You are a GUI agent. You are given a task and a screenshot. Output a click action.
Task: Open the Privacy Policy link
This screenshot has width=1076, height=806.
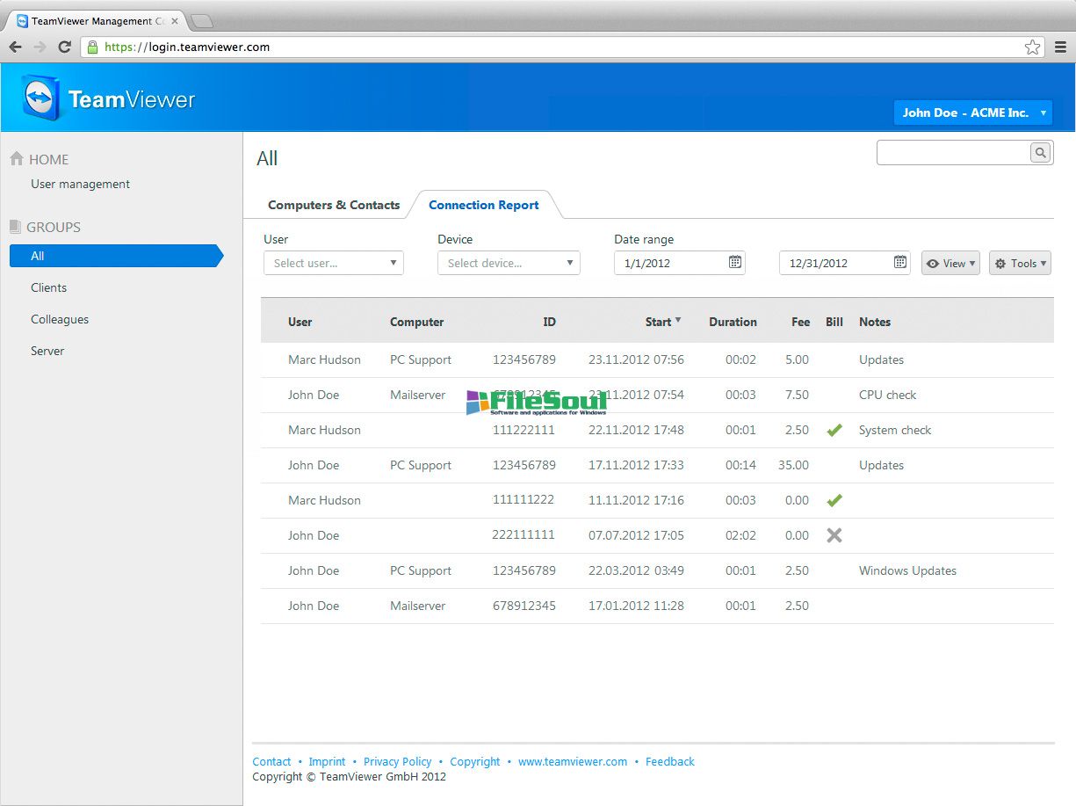(397, 761)
